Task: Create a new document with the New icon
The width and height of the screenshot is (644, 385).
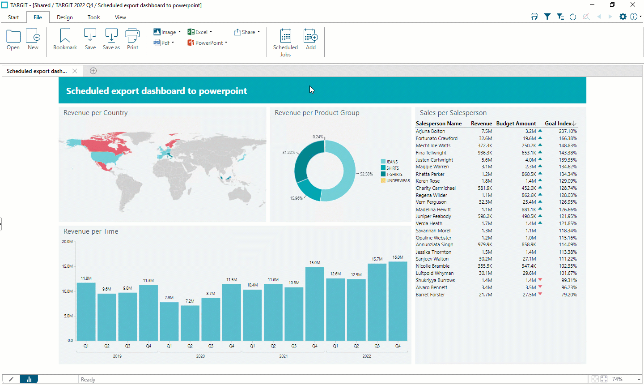Action: click(x=33, y=39)
